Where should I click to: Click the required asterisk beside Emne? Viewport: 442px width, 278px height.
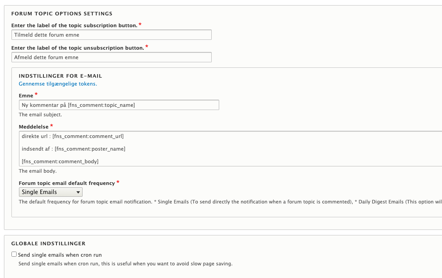[x=36, y=94]
